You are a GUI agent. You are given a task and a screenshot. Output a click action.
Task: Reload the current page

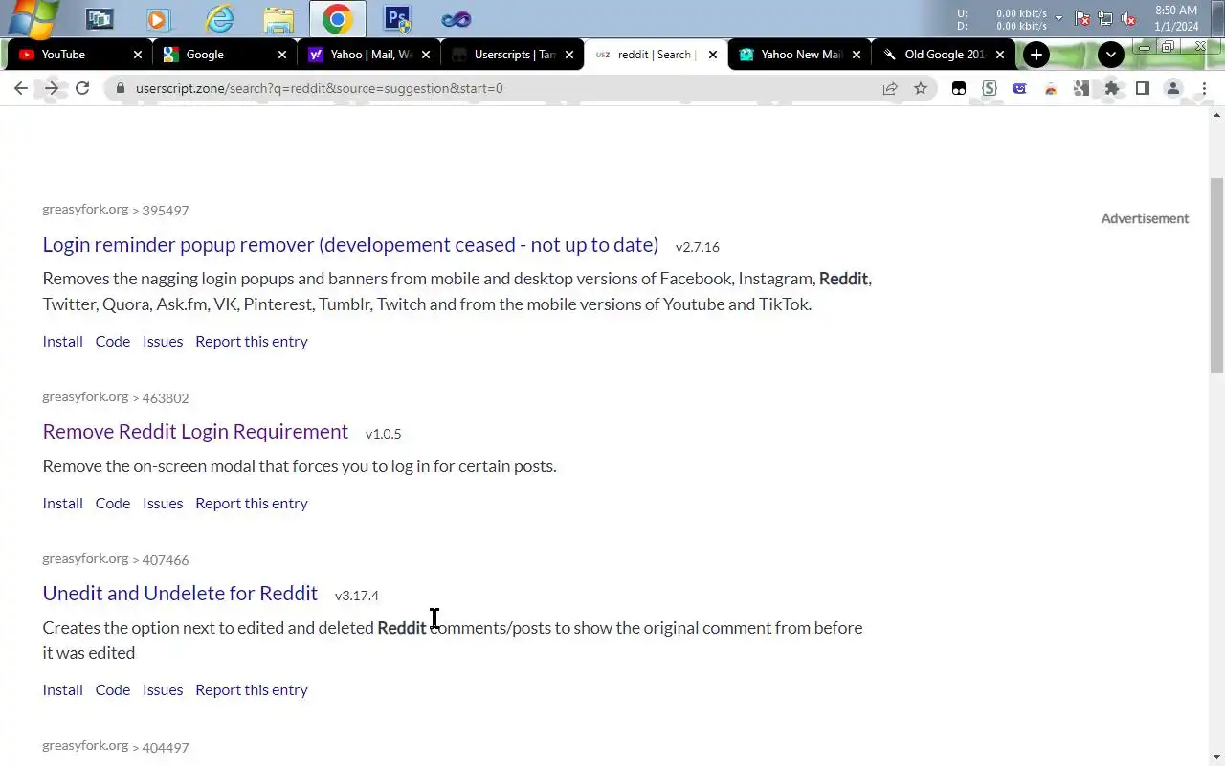click(82, 88)
